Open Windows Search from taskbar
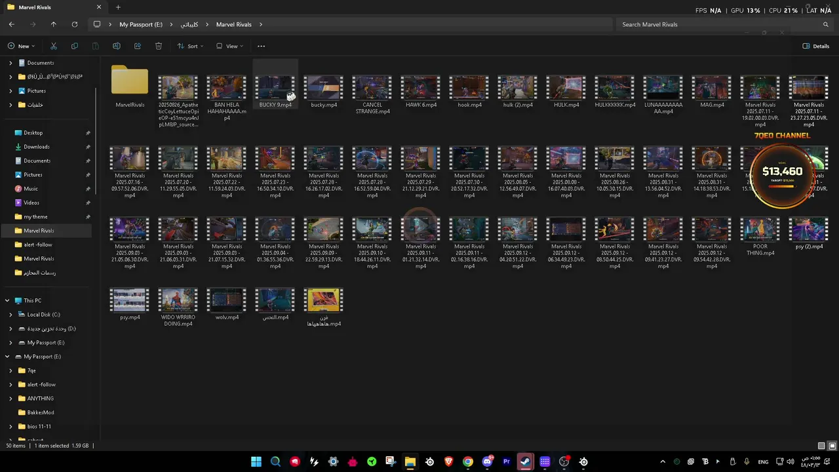 (x=275, y=462)
